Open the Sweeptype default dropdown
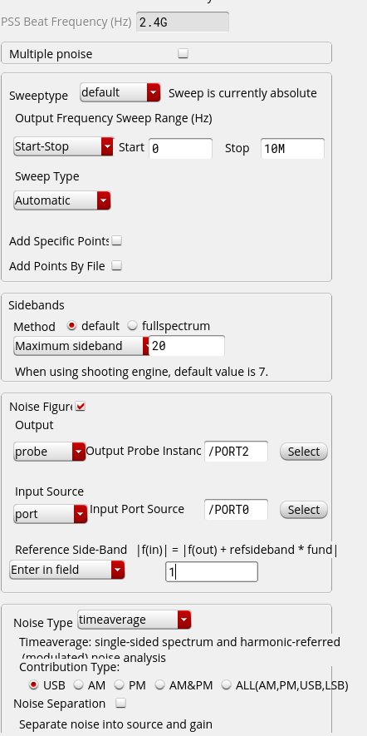 click(x=120, y=92)
